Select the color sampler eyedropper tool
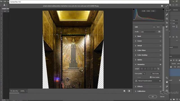180x101 pixels. (x=167, y=87)
